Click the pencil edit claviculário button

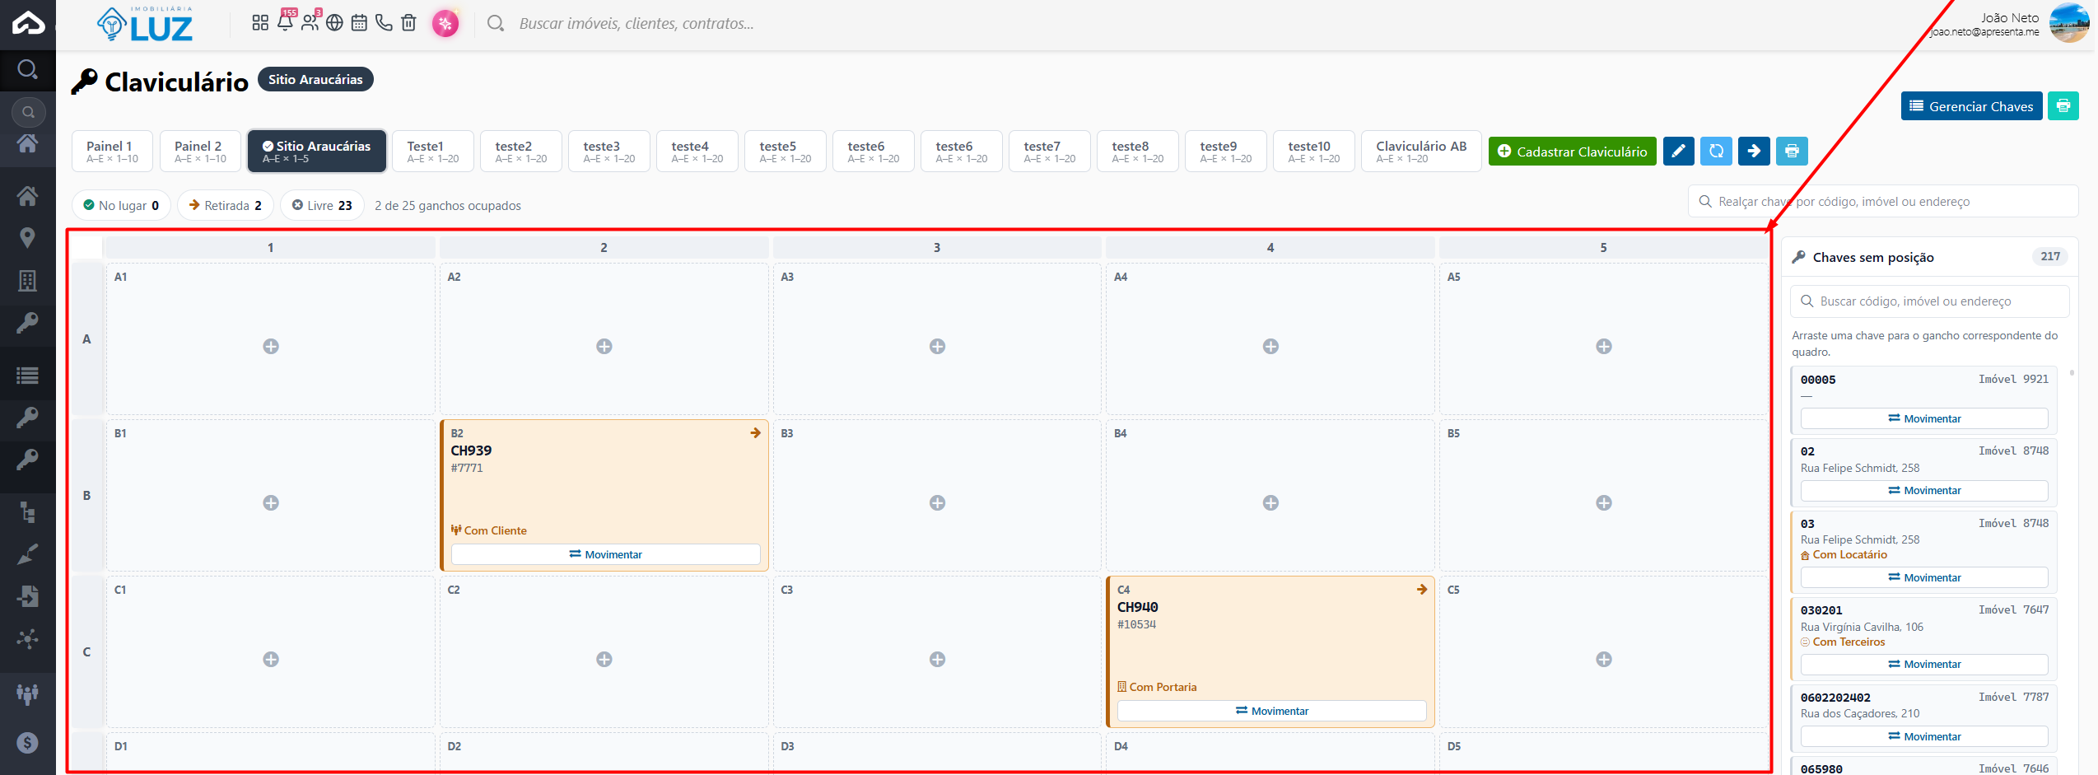click(x=1678, y=152)
